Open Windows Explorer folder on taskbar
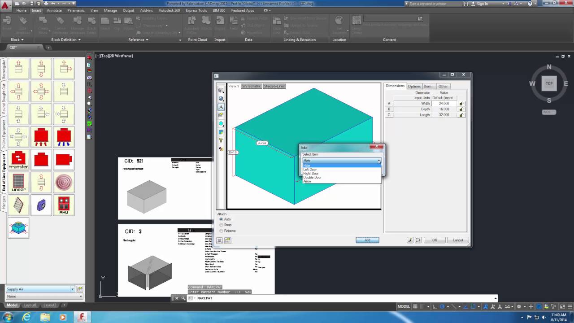Screen dimensions: 574x323 click(44, 317)
